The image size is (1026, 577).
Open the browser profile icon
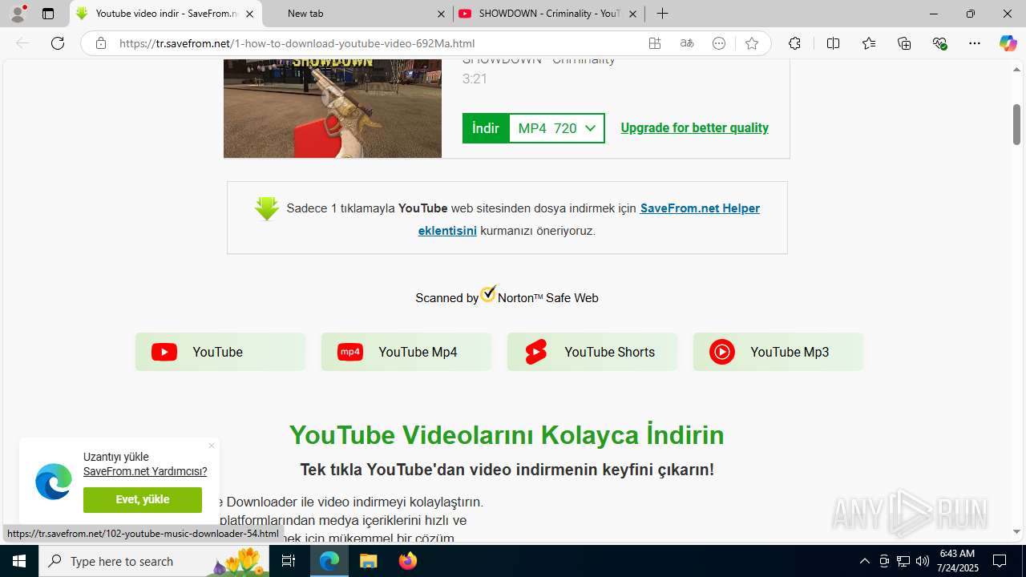point(18,14)
